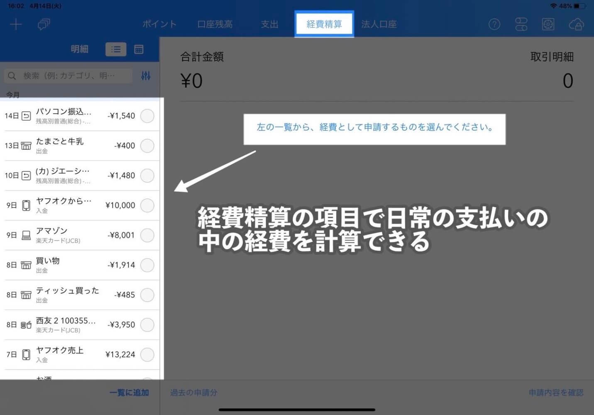Viewport: 594px width, 415px height.
Task: Open the gear settings icon
Action: [548, 24]
